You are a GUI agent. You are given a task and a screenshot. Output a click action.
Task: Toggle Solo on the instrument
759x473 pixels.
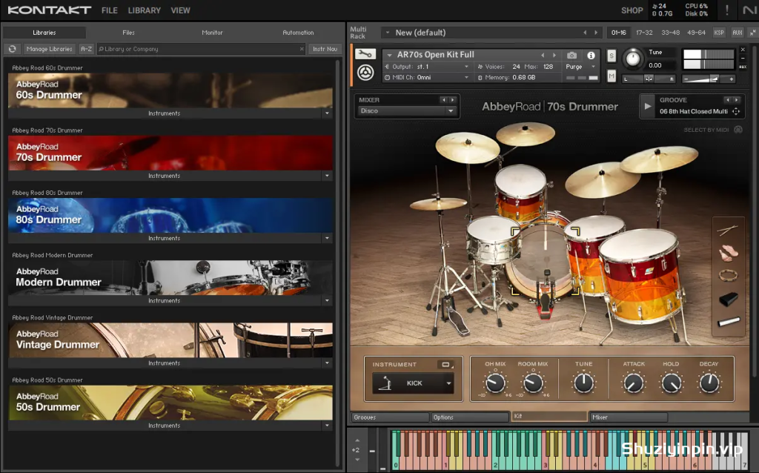pos(611,56)
